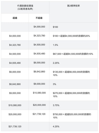Click the 超逾 sub-header cell

(x=15, y=18)
